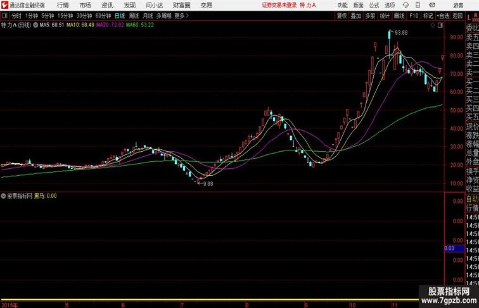Viewport: 479px width, 308px height.
Task: Click the 50.00 price axis label
Action: [x=456, y=110]
